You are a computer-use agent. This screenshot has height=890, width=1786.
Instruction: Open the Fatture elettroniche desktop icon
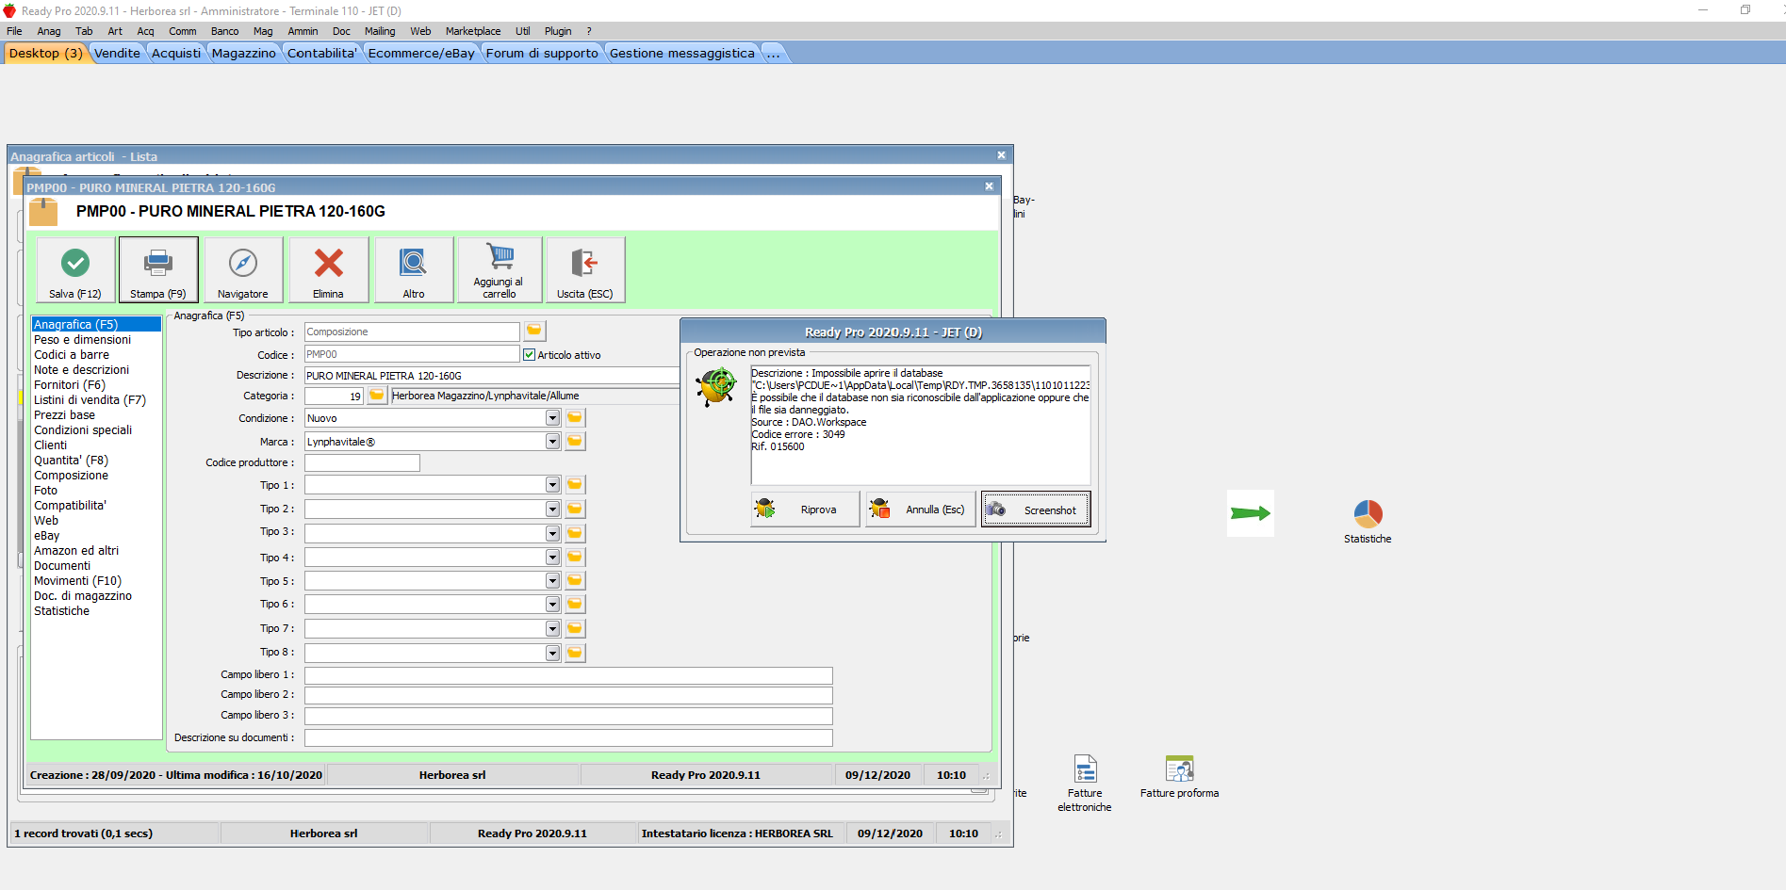click(1085, 769)
